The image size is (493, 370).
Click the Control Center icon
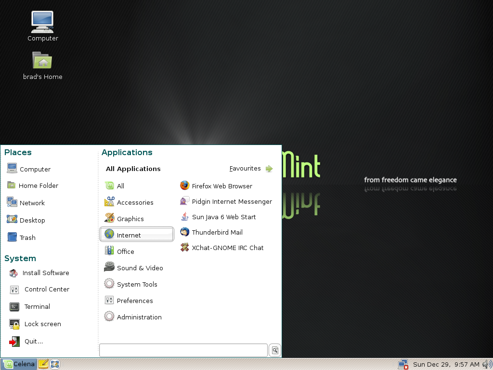coord(14,290)
